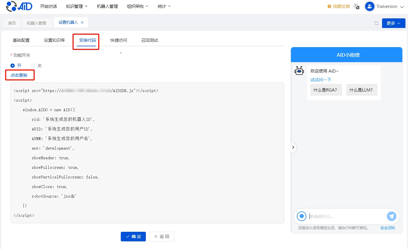The image size is (408, 249).
Task: Click the 'showClose: true' line
Action: 49,187
